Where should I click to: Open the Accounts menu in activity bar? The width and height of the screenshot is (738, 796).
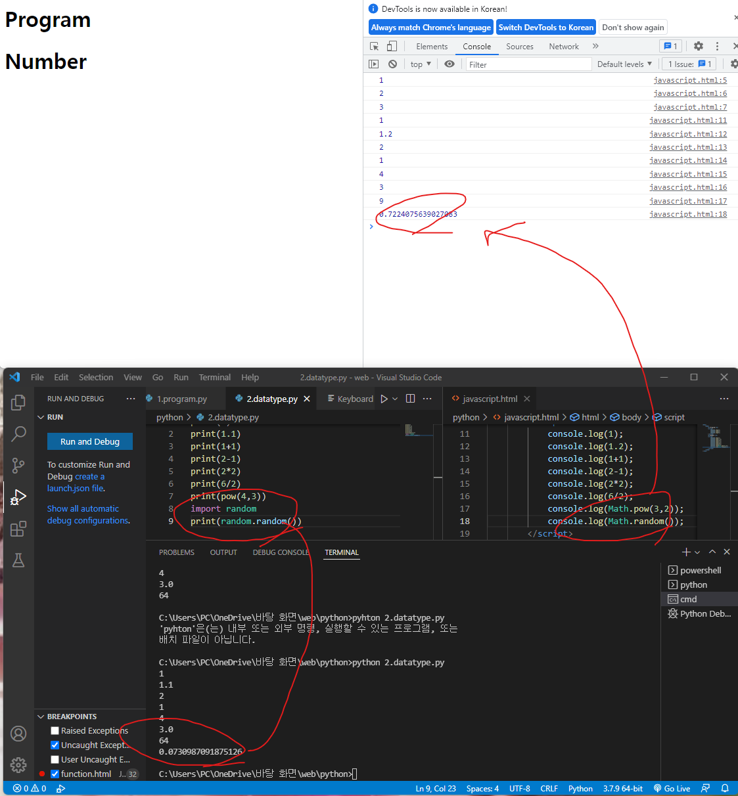tap(18, 734)
